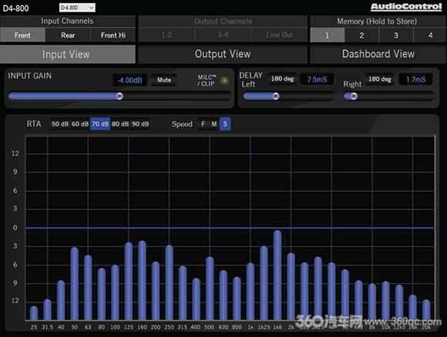Viewport: 447px width, 337px height.
Task: Open the Dashboard View tab
Action: [378, 54]
